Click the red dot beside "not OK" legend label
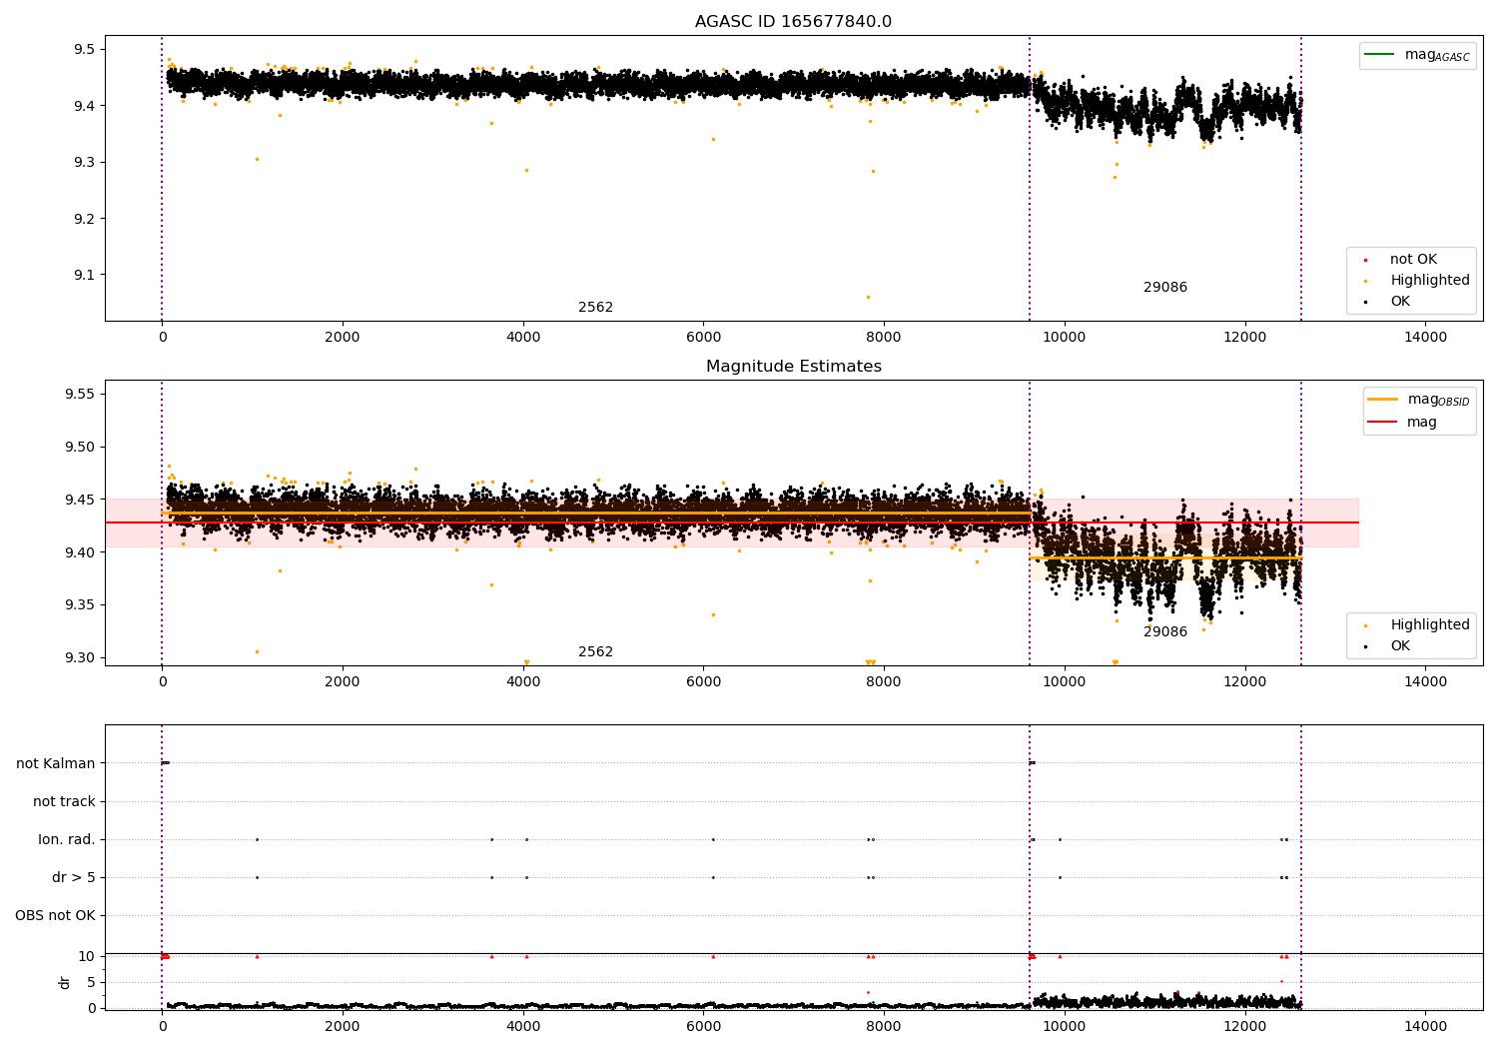The height and width of the screenshot is (1049, 1498). [x=1365, y=260]
